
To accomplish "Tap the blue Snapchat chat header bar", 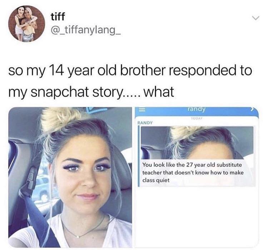I will pyautogui.click(x=197, y=112).
